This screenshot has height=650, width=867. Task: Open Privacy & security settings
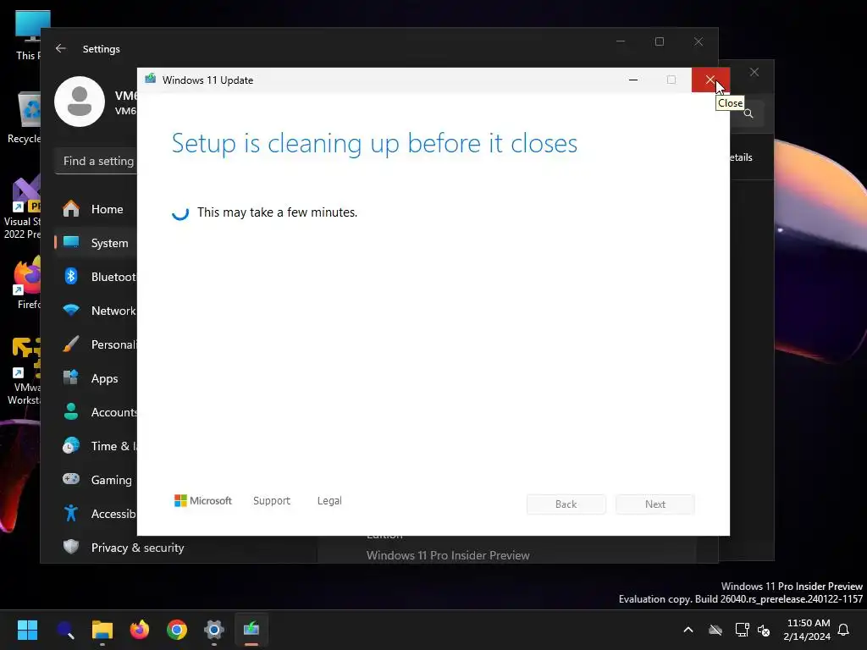137,548
